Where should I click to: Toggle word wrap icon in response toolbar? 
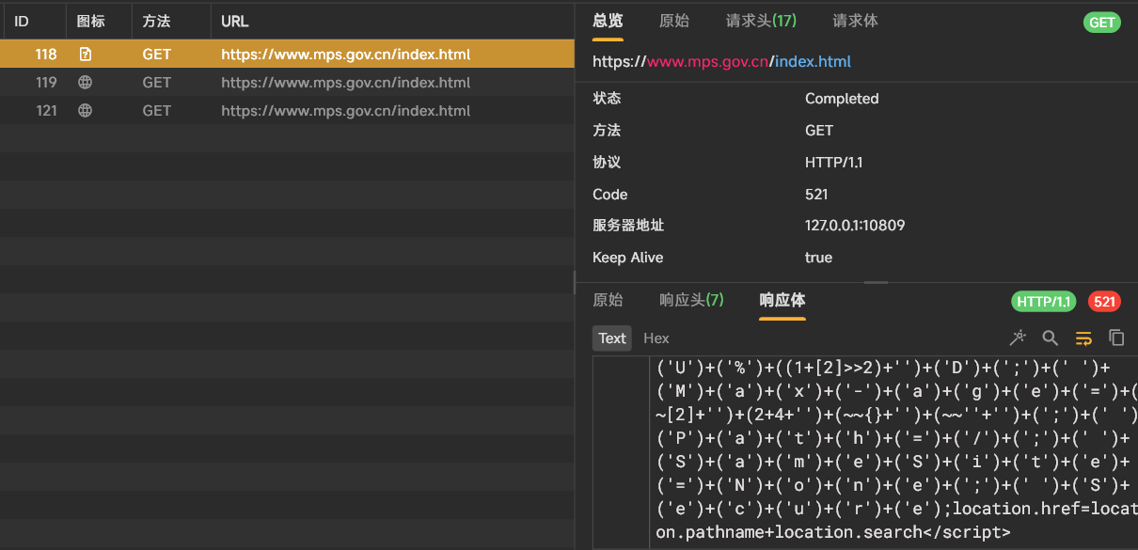click(1083, 338)
